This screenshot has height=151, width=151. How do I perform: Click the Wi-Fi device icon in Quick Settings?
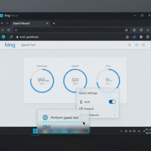click(x=81, y=102)
